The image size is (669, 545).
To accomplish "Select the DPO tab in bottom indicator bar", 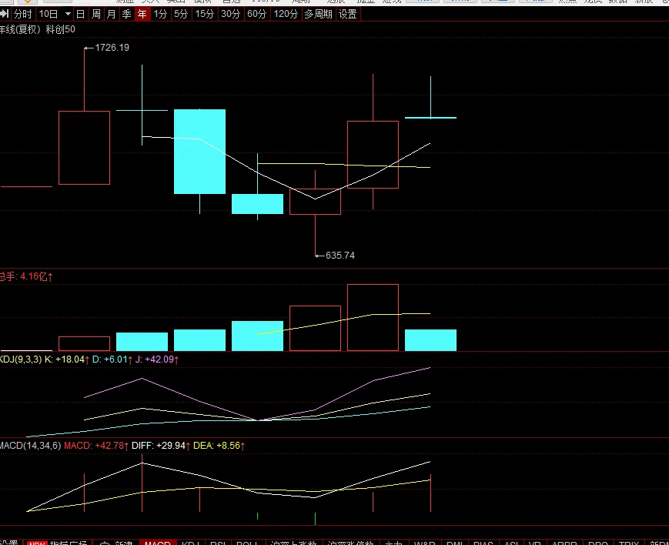I will click(x=597, y=543).
